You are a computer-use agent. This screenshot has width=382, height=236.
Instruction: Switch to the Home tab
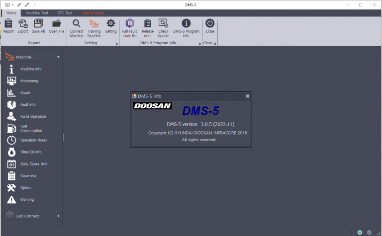11,13
